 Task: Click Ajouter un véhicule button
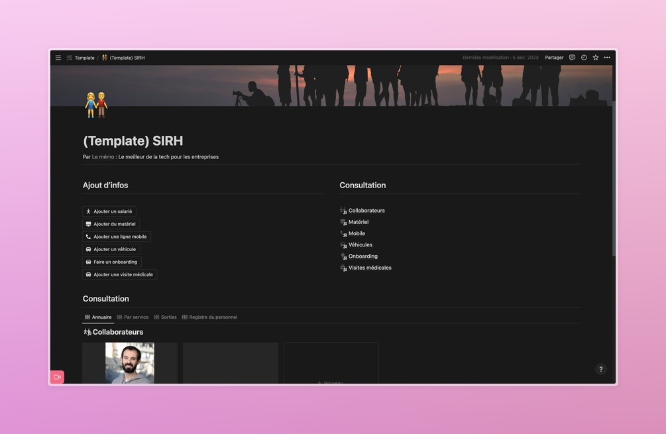coord(111,249)
